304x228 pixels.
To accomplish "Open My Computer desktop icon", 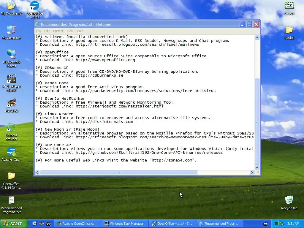I will click(x=11, y=32).
